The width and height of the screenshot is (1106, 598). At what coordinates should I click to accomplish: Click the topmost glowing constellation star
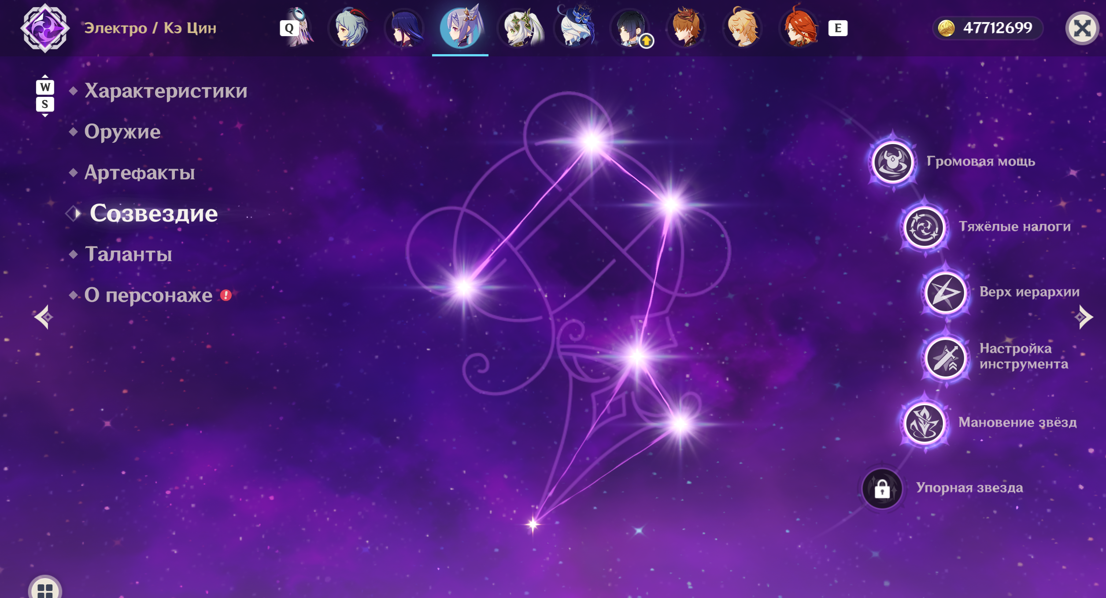pyautogui.click(x=592, y=141)
